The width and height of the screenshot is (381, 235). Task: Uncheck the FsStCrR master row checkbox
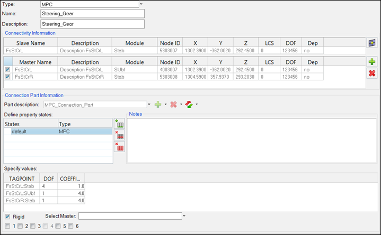click(7, 77)
